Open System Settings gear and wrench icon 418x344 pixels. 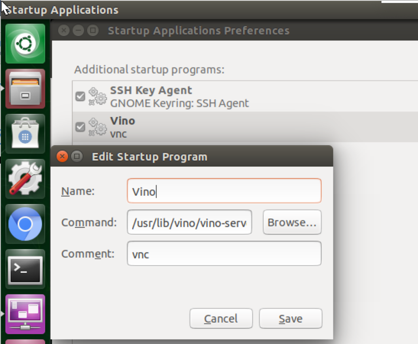click(x=25, y=179)
